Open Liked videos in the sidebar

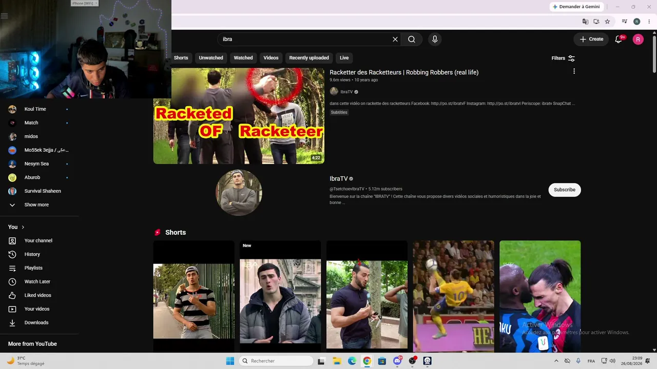39,295
